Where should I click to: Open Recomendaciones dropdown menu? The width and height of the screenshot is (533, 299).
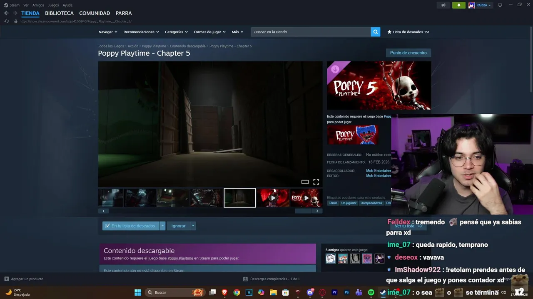pyautogui.click(x=141, y=32)
